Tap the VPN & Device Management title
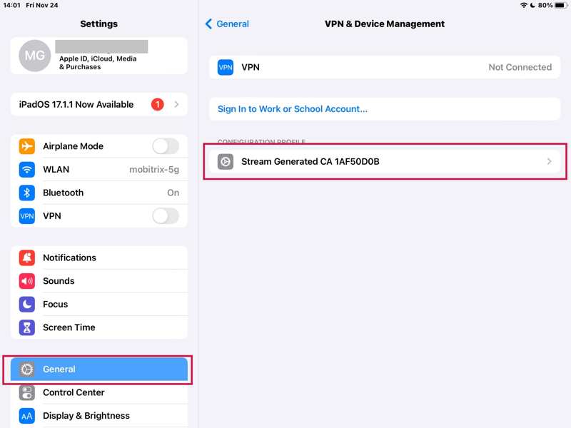 [x=385, y=24]
